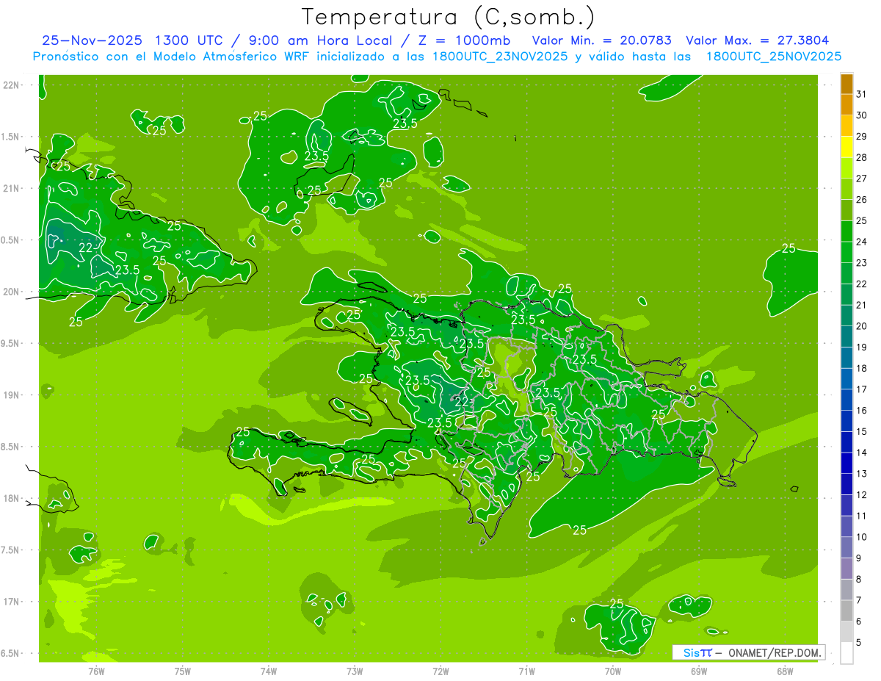Click the yellow swatch between 28 and 29
Image resolution: width=881 pixels, height=681 pixels.
click(x=846, y=147)
